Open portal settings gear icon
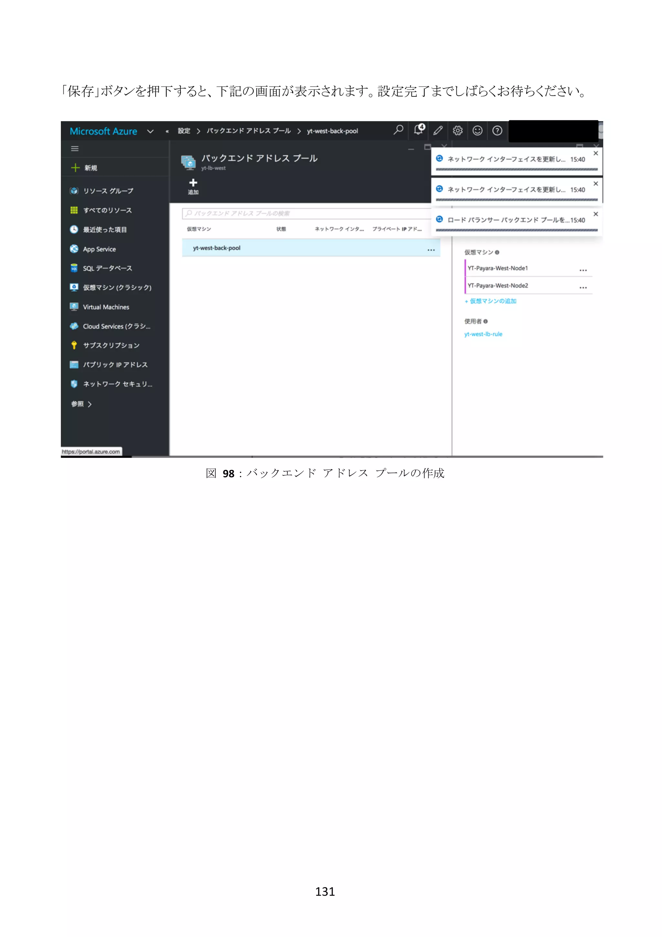 (457, 131)
